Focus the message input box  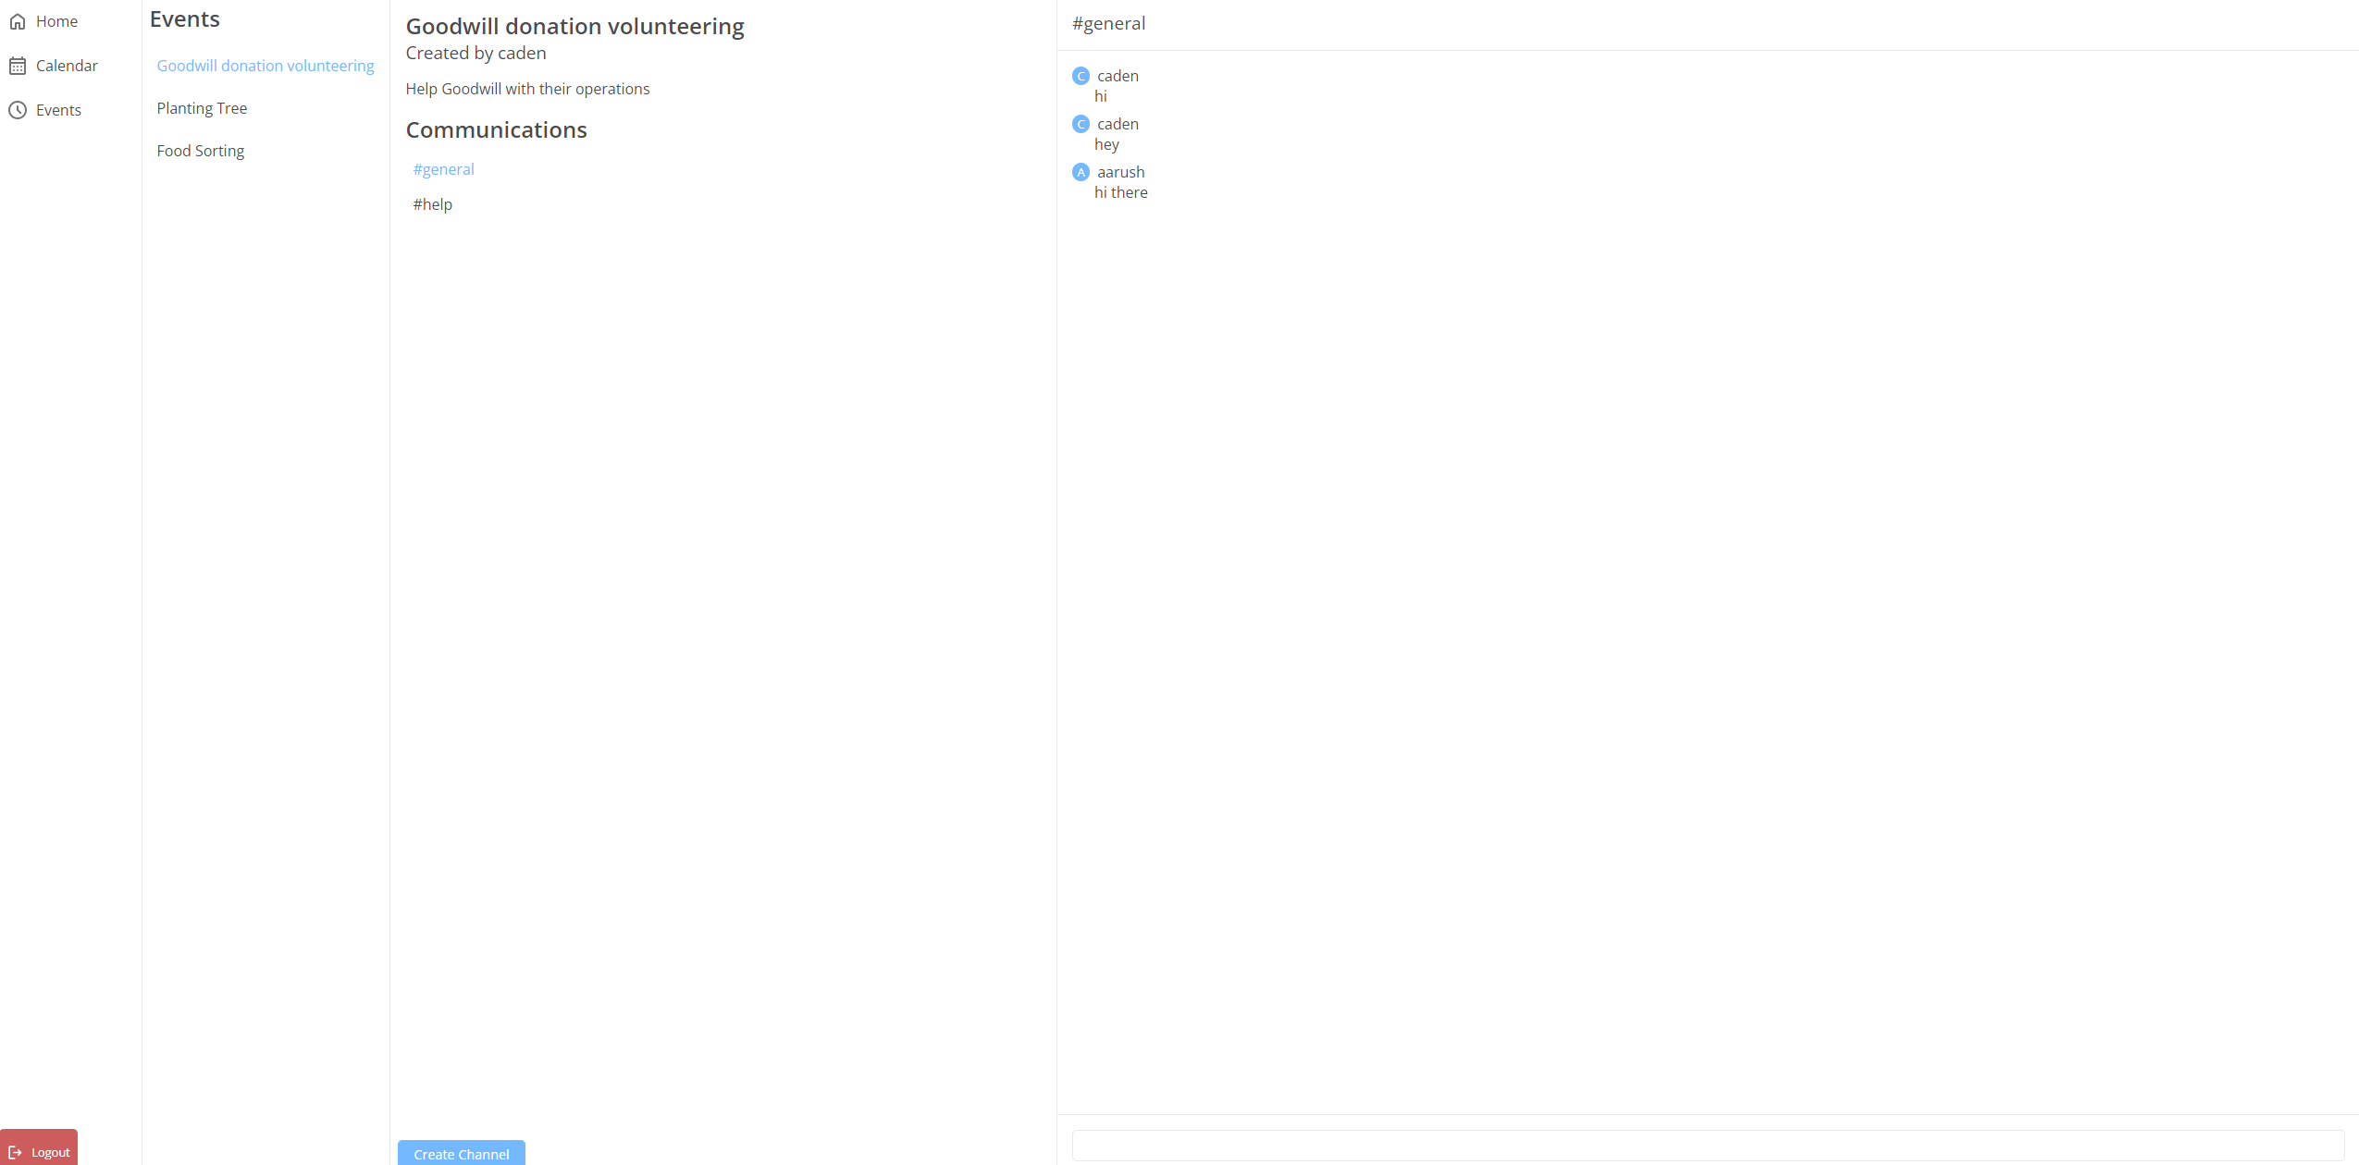(1707, 1145)
